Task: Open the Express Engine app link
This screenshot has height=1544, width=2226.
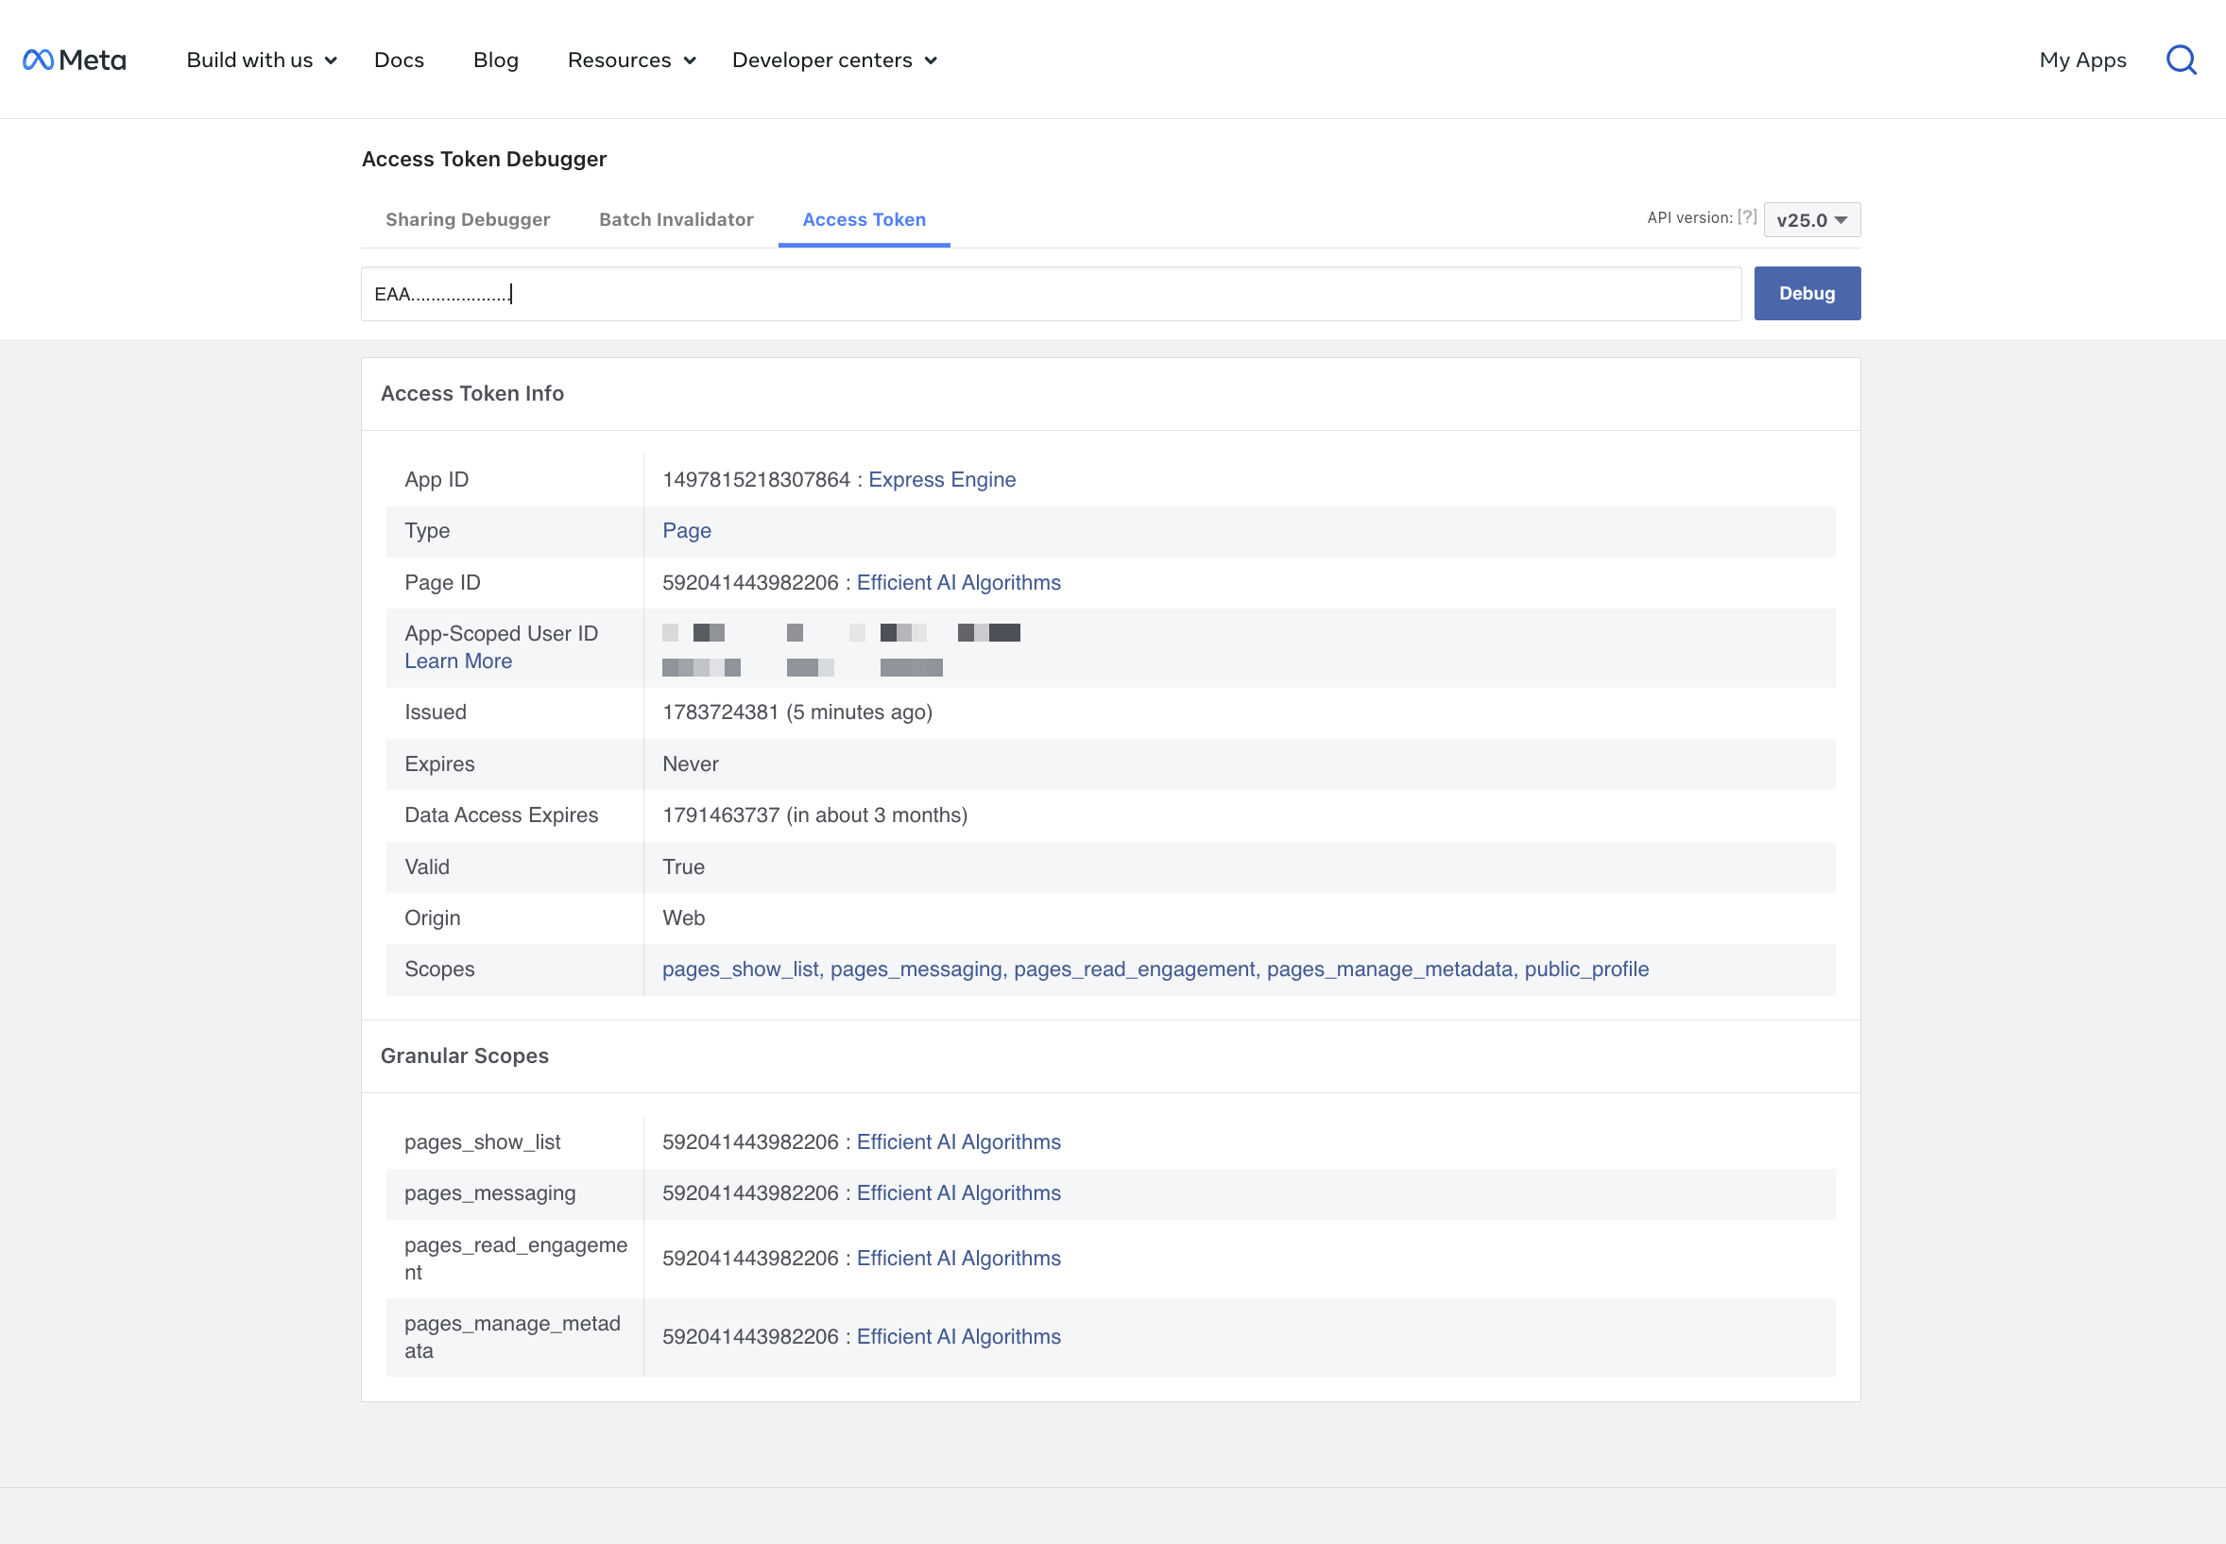Action: pyautogui.click(x=941, y=480)
